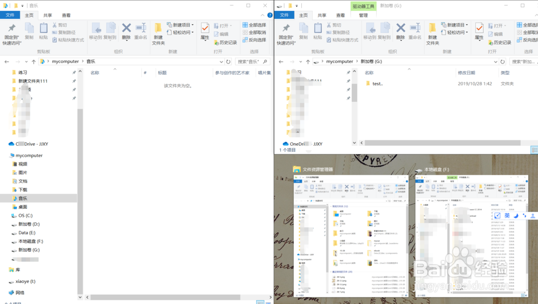Select 图片 in 音乐 window sidebar
Viewport: 538px width, 304px height.
(23, 173)
